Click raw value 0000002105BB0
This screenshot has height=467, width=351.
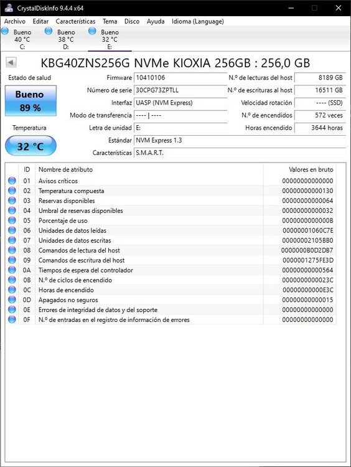308,240
